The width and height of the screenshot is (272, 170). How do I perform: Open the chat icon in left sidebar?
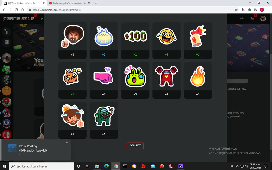7,32
